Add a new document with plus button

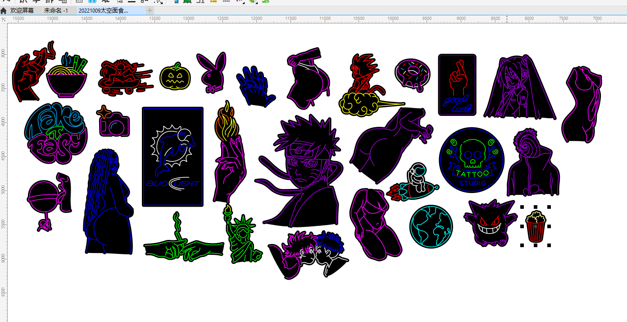(150, 10)
